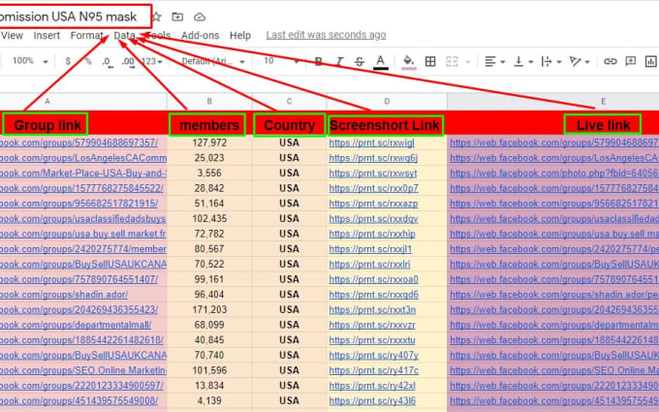Select the members cell showing 171,203
659x412 pixels.
pyautogui.click(x=209, y=310)
